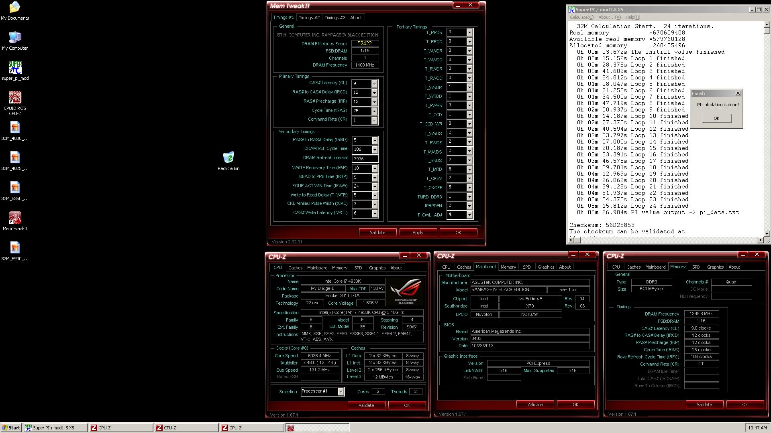Click the taskbar clock showing 10:47 AM
Image resolution: width=771 pixels, height=433 pixels.
click(757, 428)
